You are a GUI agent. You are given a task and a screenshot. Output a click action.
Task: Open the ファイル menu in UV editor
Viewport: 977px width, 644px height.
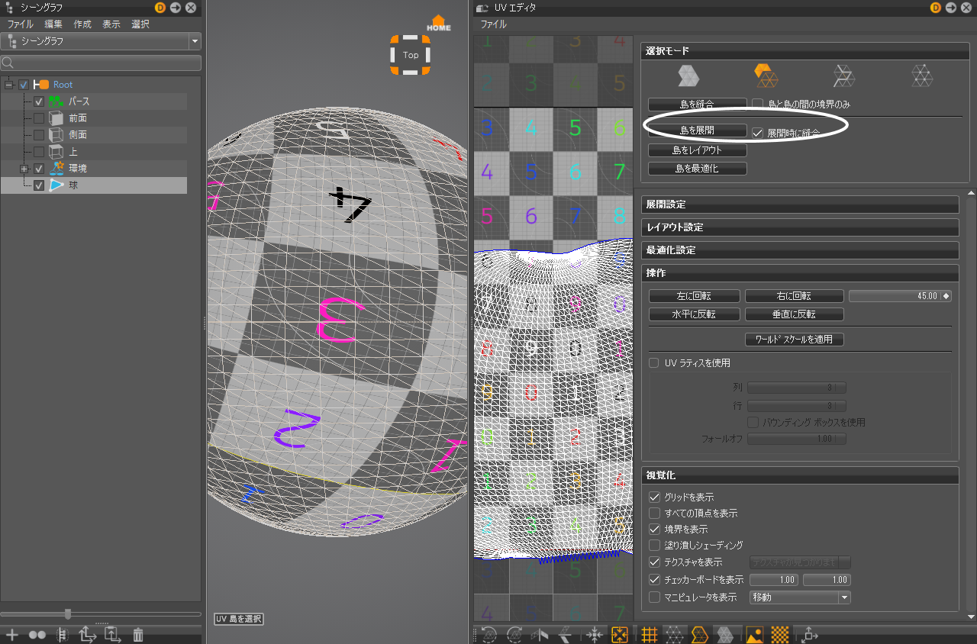(x=493, y=24)
